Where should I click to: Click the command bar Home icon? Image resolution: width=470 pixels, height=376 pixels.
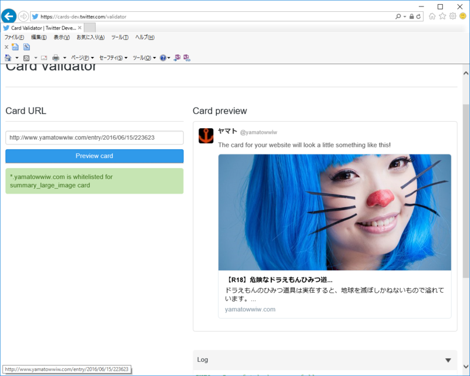pos(8,58)
